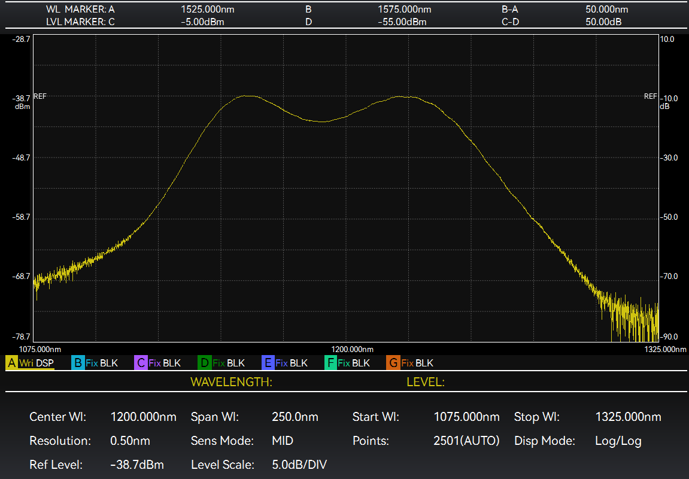Click level marker D value -55.00dBm
The width and height of the screenshot is (689, 479).
click(x=402, y=22)
